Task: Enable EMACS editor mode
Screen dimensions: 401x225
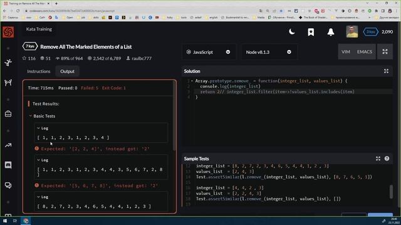Action: pos(365,52)
